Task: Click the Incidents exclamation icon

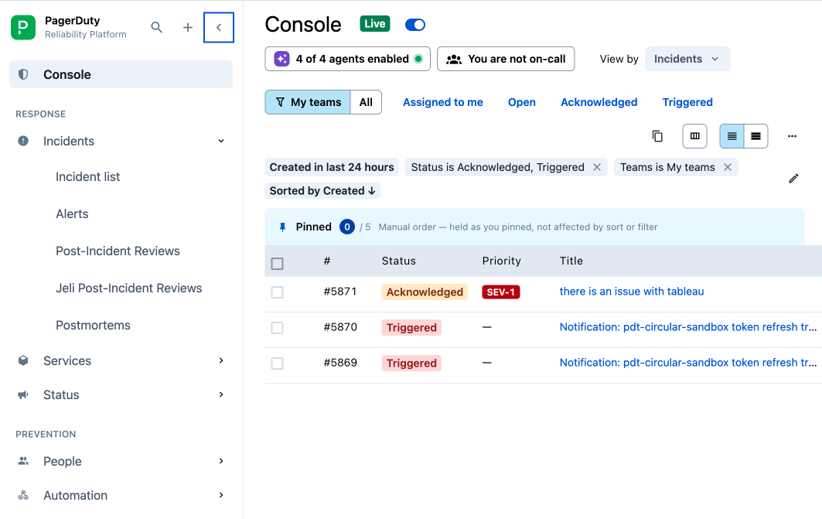Action: click(x=23, y=141)
